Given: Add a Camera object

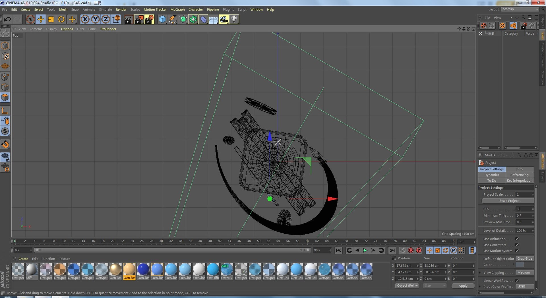Looking at the screenshot, I should [x=224, y=19].
